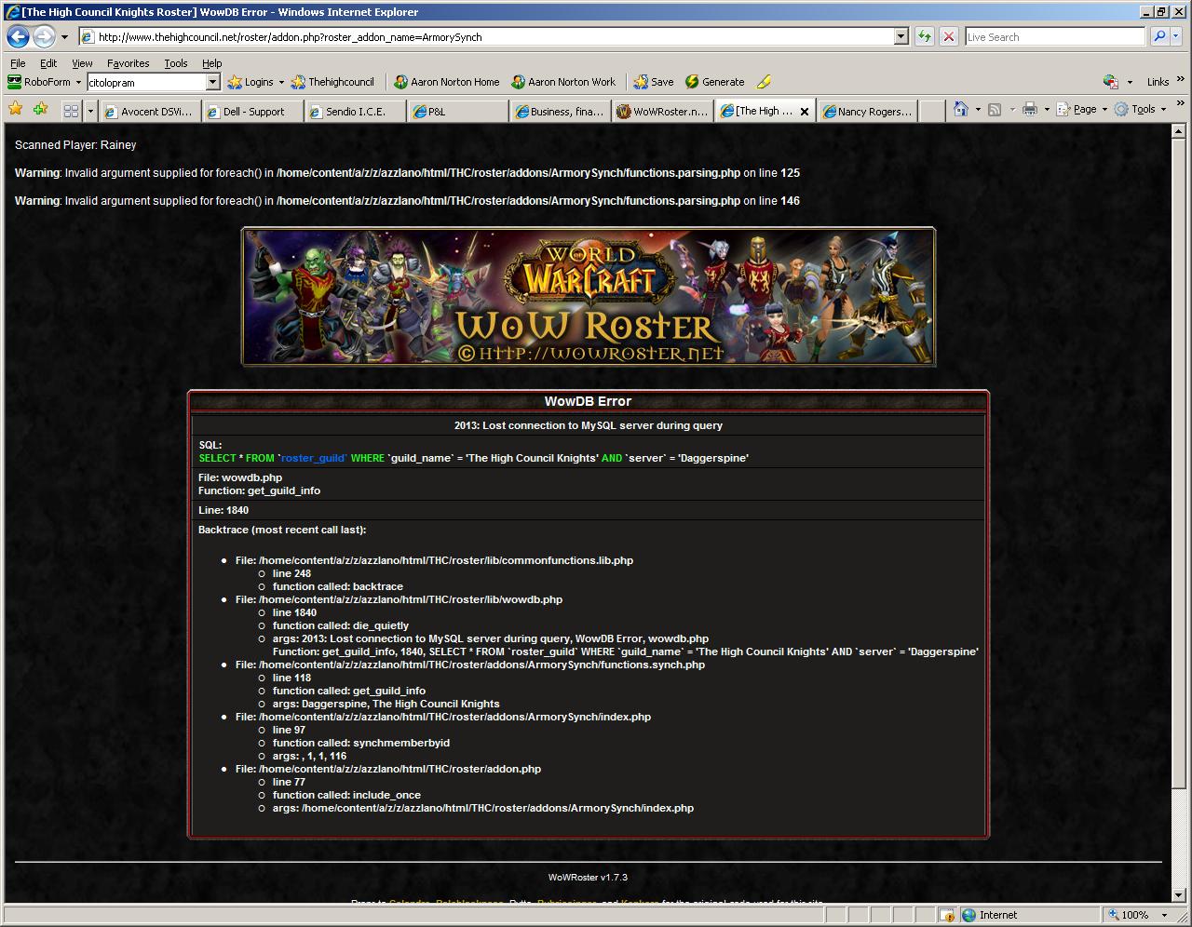
Task: Switch to the Dell - Support tab
Action: [x=252, y=111]
